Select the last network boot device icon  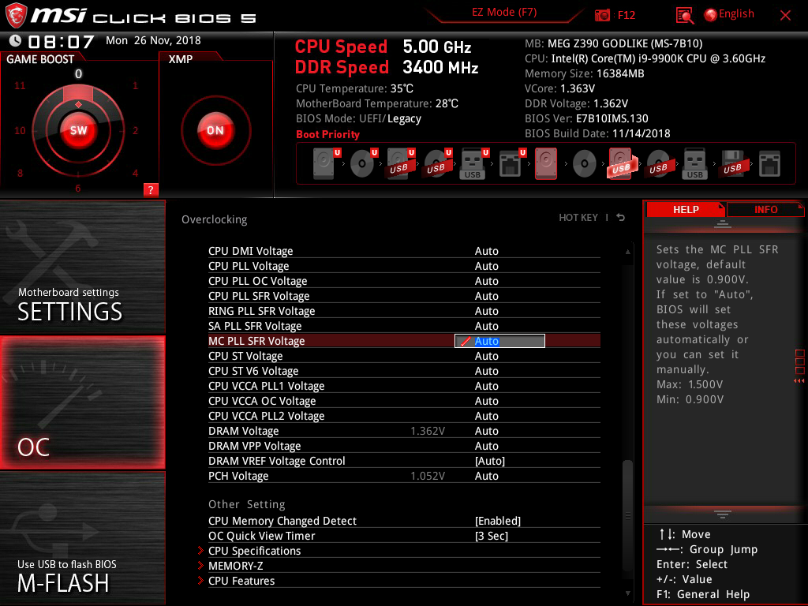pos(769,164)
